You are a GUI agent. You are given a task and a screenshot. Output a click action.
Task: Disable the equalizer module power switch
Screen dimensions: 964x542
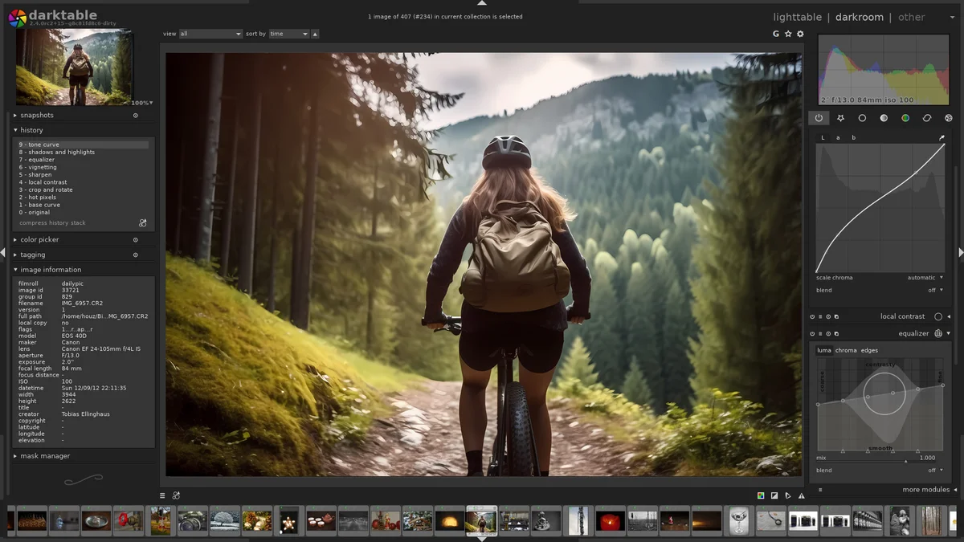pyautogui.click(x=812, y=333)
